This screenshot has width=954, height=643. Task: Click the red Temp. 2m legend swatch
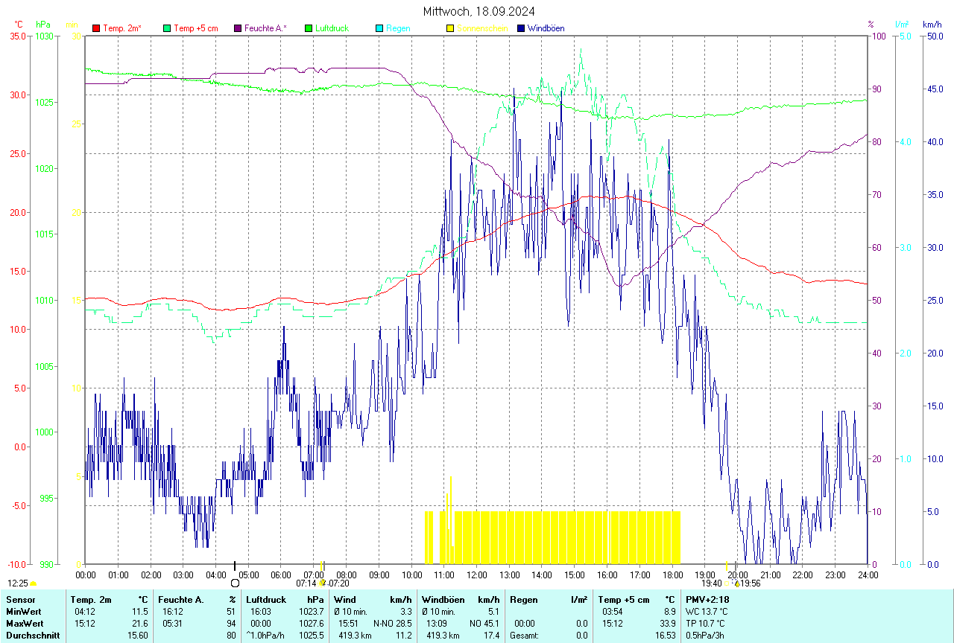click(96, 28)
